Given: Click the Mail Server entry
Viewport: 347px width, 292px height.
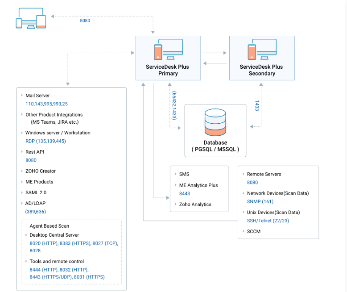Looking at the screenshot, I should pos(37,96).
